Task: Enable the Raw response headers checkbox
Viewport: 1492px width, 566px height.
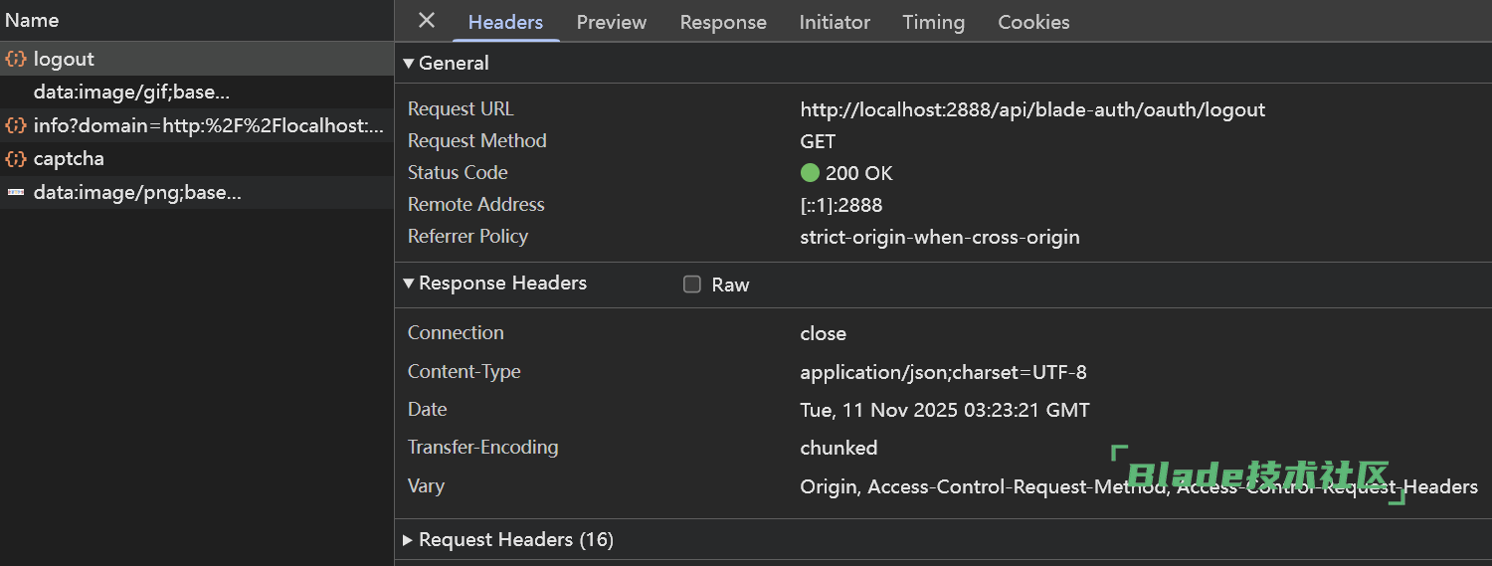Action: click(692, 284)
